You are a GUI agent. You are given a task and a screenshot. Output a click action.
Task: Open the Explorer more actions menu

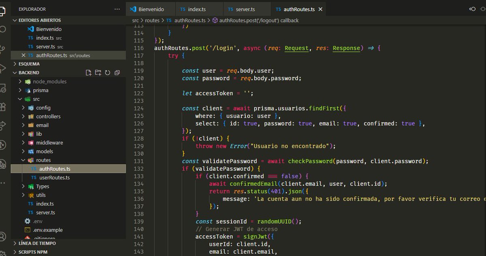point(117,8)
